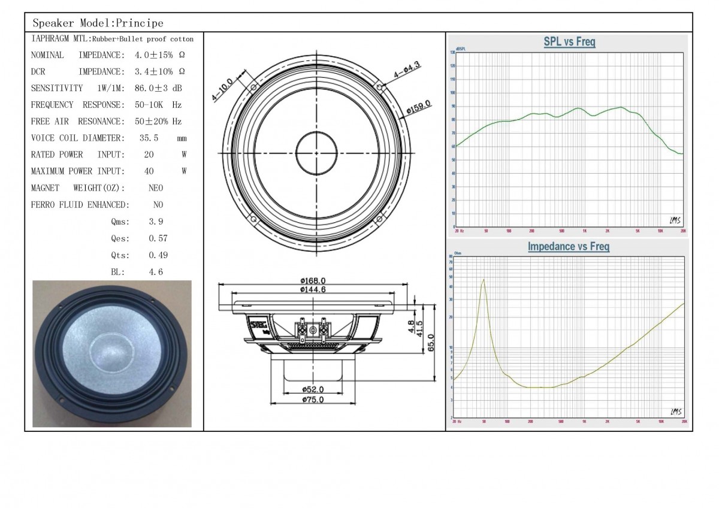
Task: Select the ø168.0 dimension label
Action: pos(313,280)
